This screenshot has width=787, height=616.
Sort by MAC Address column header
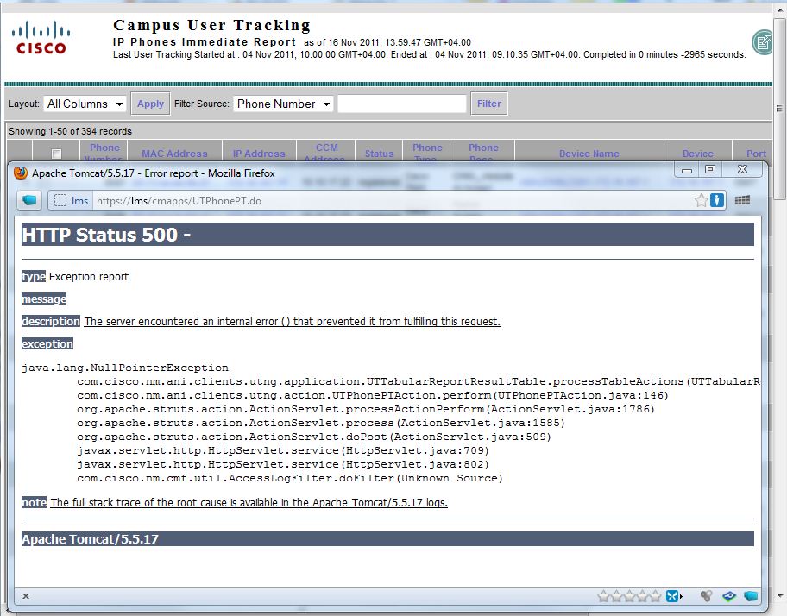tap(174, 154)
